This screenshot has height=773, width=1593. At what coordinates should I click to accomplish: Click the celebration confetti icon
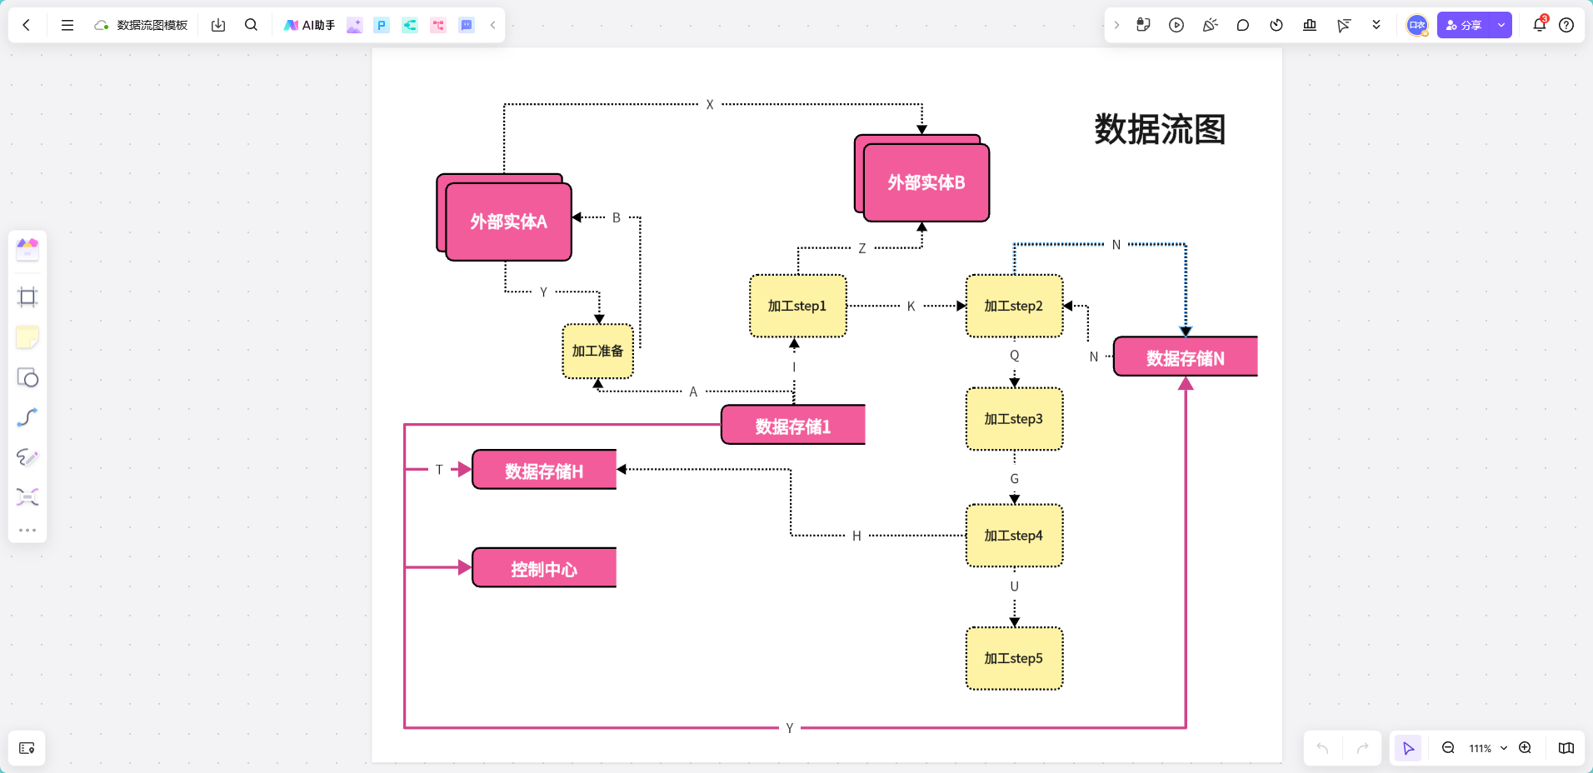click(1210, 25)
